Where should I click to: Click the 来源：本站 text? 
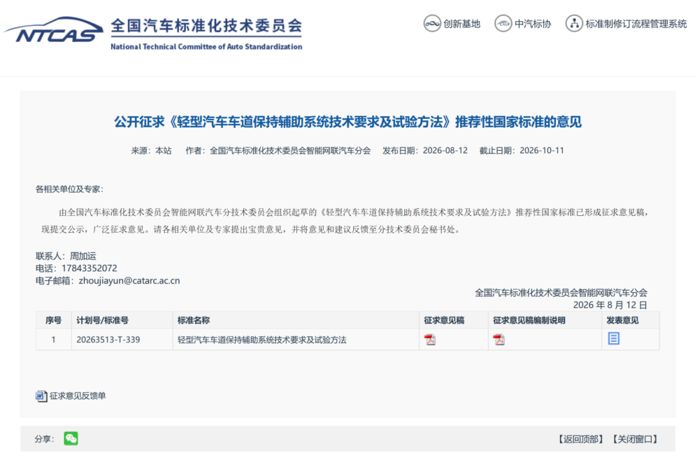pyautogui.click(x=151, y=150)
